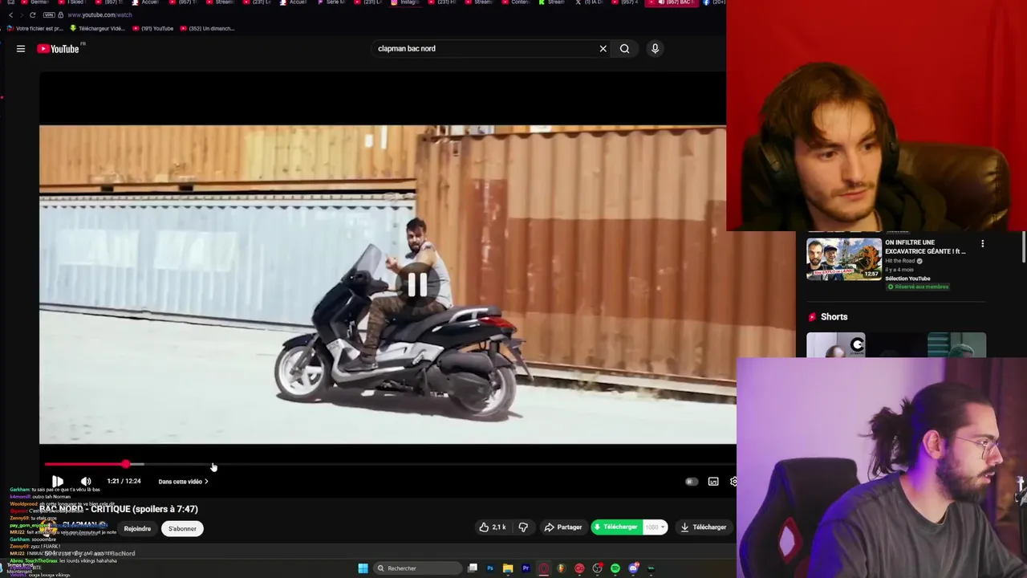
Task: Open the three-dot menu of the excavatrice video
Action: pyautogui.click(x=982, y=243)
